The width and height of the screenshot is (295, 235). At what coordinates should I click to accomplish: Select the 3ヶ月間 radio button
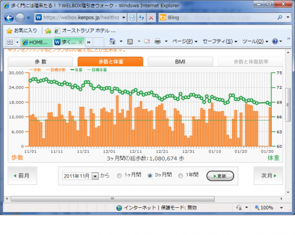(x=150, y=175)
